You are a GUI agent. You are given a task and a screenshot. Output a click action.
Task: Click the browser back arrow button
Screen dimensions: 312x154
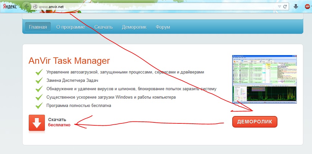point(26,6)
